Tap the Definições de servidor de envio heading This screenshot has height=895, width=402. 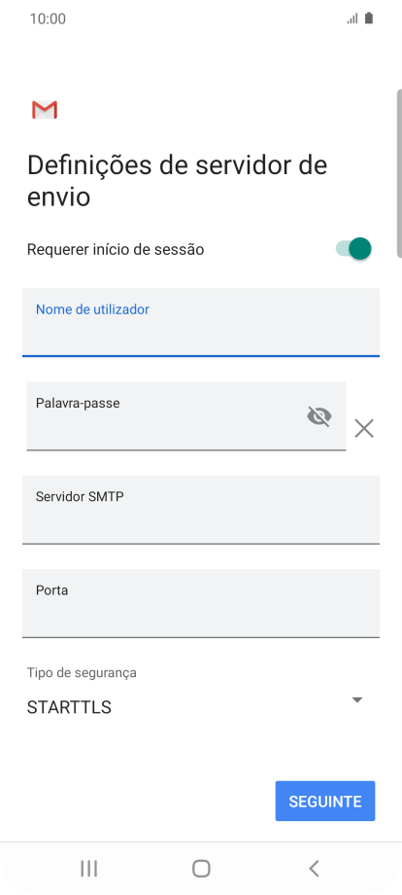pos(177,181)
